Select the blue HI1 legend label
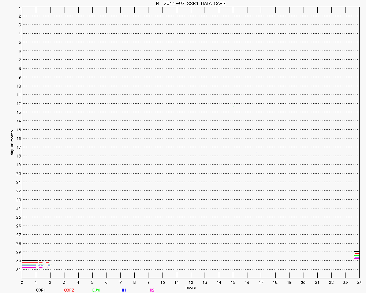This screenshot has width=366, height=293. pos(123,290)
